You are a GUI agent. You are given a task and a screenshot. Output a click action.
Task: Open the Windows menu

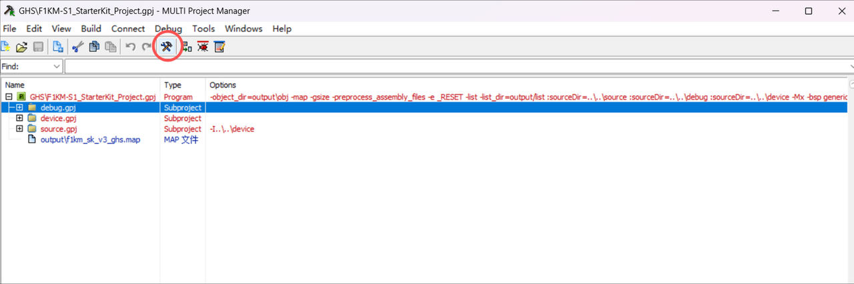(244, 29)
